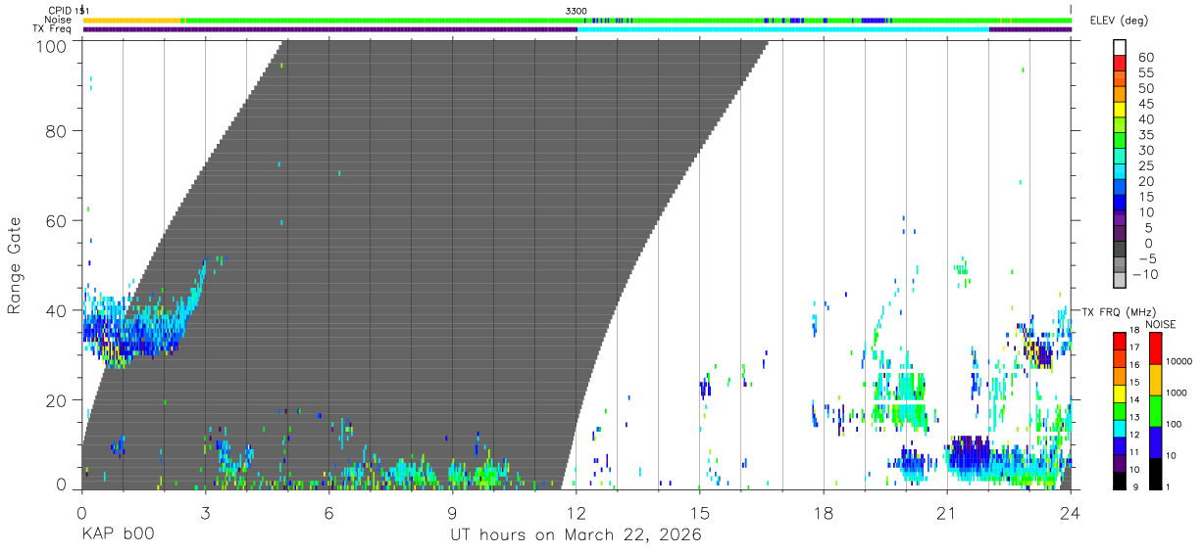Click the 'NOISE' legend title
Viewport: 1204px width, 555px height.
[1160, 324]
